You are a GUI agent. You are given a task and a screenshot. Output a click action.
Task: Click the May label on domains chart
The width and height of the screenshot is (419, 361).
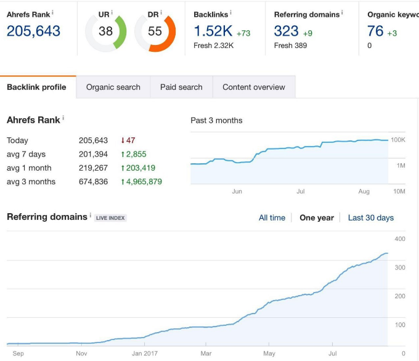(269, 354)
